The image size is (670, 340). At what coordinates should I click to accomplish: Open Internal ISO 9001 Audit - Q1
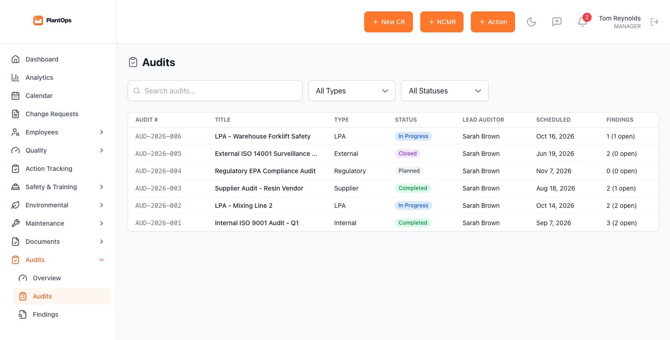[257, 223]
